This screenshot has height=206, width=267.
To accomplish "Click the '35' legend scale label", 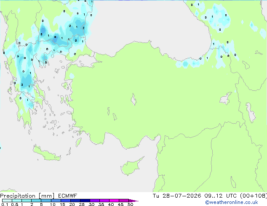I will coord(101,204).
